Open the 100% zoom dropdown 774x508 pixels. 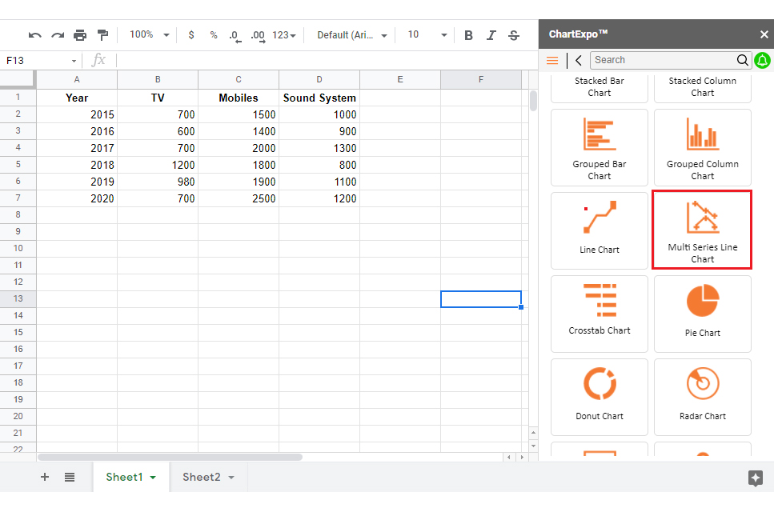[150, 35]
